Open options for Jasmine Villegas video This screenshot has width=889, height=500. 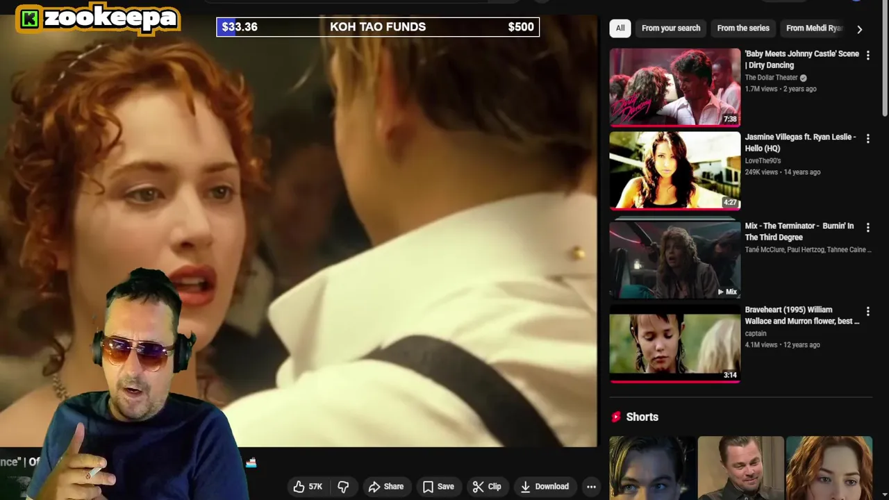pos(867,139)
